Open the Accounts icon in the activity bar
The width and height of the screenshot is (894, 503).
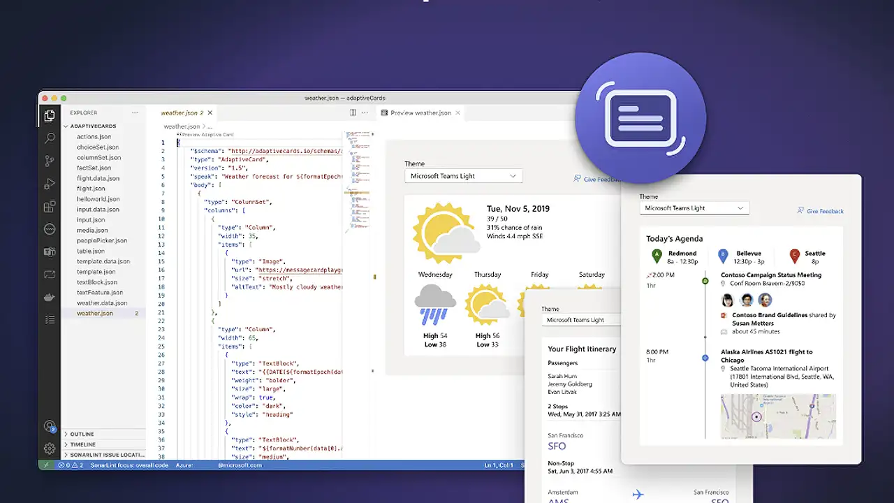50,426
